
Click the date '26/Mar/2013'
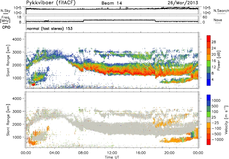point(183,3)
